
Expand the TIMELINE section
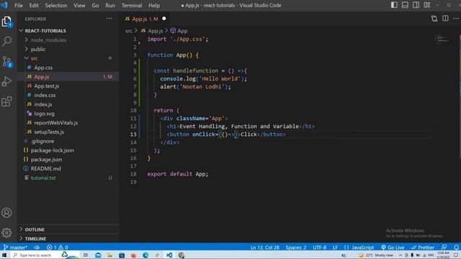(x=68, y=238)
